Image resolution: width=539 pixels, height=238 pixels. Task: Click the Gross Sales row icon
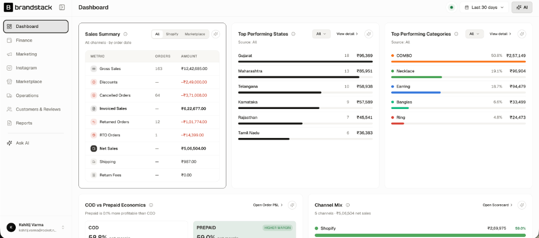coord(94,69)
